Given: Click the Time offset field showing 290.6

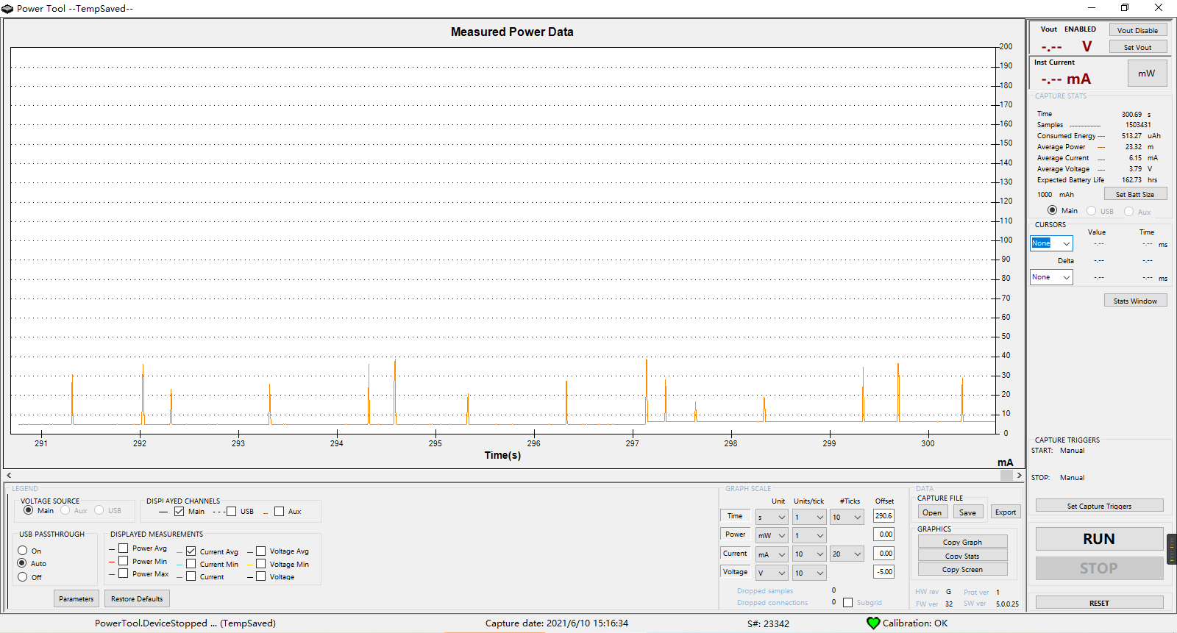Looking at the screenshot, I should [883, 516].
